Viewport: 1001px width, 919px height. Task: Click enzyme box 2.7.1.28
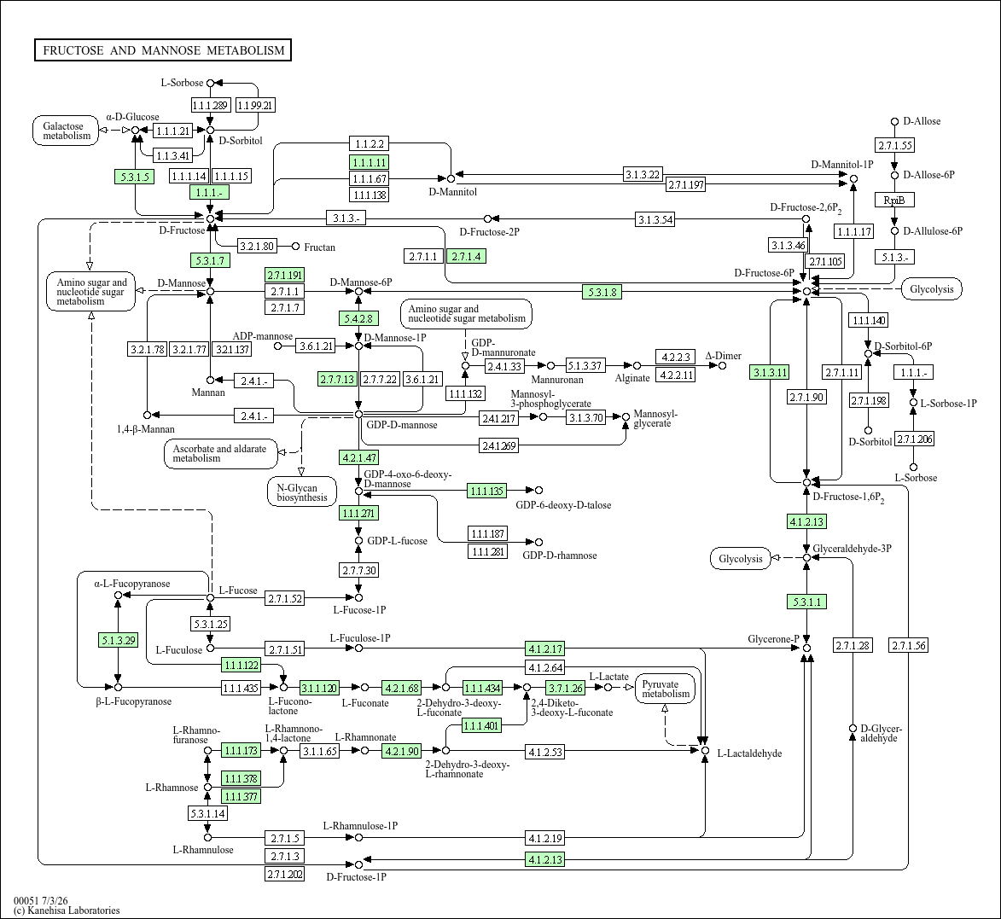tap(853, 645)
